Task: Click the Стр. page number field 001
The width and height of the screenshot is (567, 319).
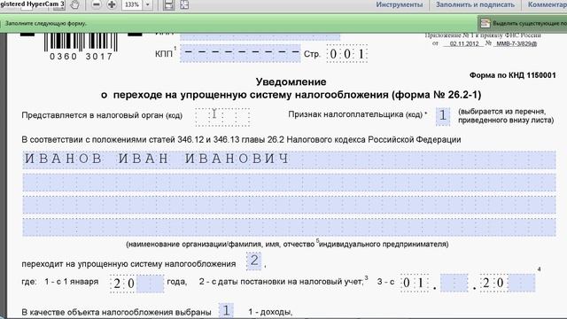Action: click(347, 54)
